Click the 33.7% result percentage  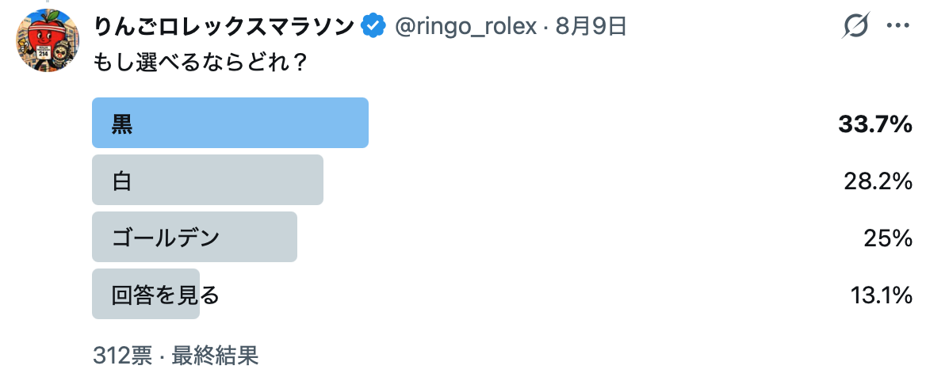tap(875, 124)
